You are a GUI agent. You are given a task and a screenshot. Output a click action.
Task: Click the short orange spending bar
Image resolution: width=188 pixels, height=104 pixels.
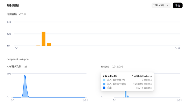[49, 44]
